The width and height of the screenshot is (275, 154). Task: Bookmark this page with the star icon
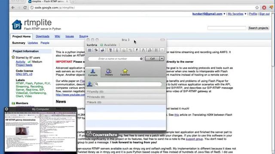click(257, 8)
